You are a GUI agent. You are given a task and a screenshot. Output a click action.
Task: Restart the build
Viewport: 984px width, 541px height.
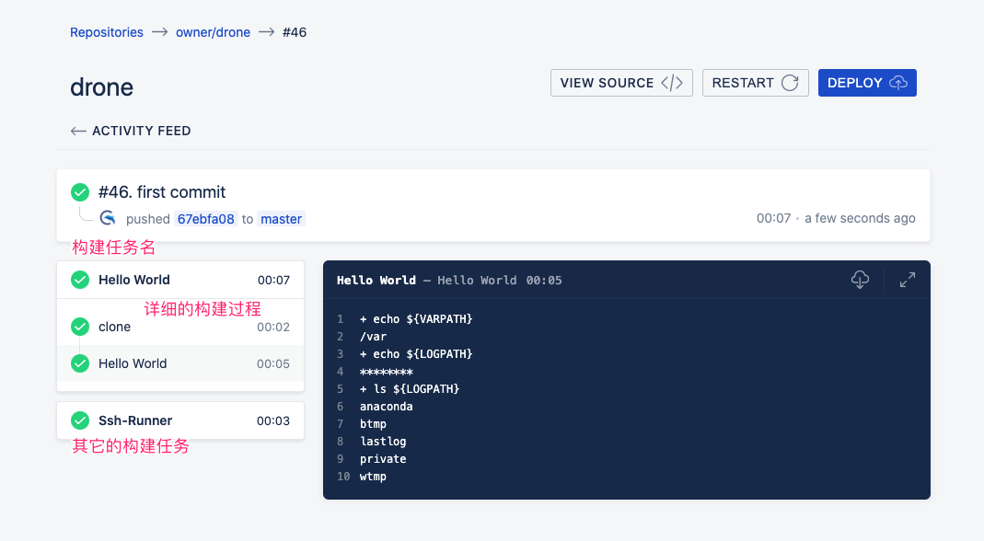(x=755, y=83)
